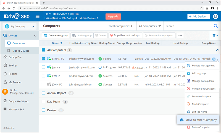Open the All Computers filter dropdown
This screenshot has width=221, height=133.
click(x=150, y=26)
